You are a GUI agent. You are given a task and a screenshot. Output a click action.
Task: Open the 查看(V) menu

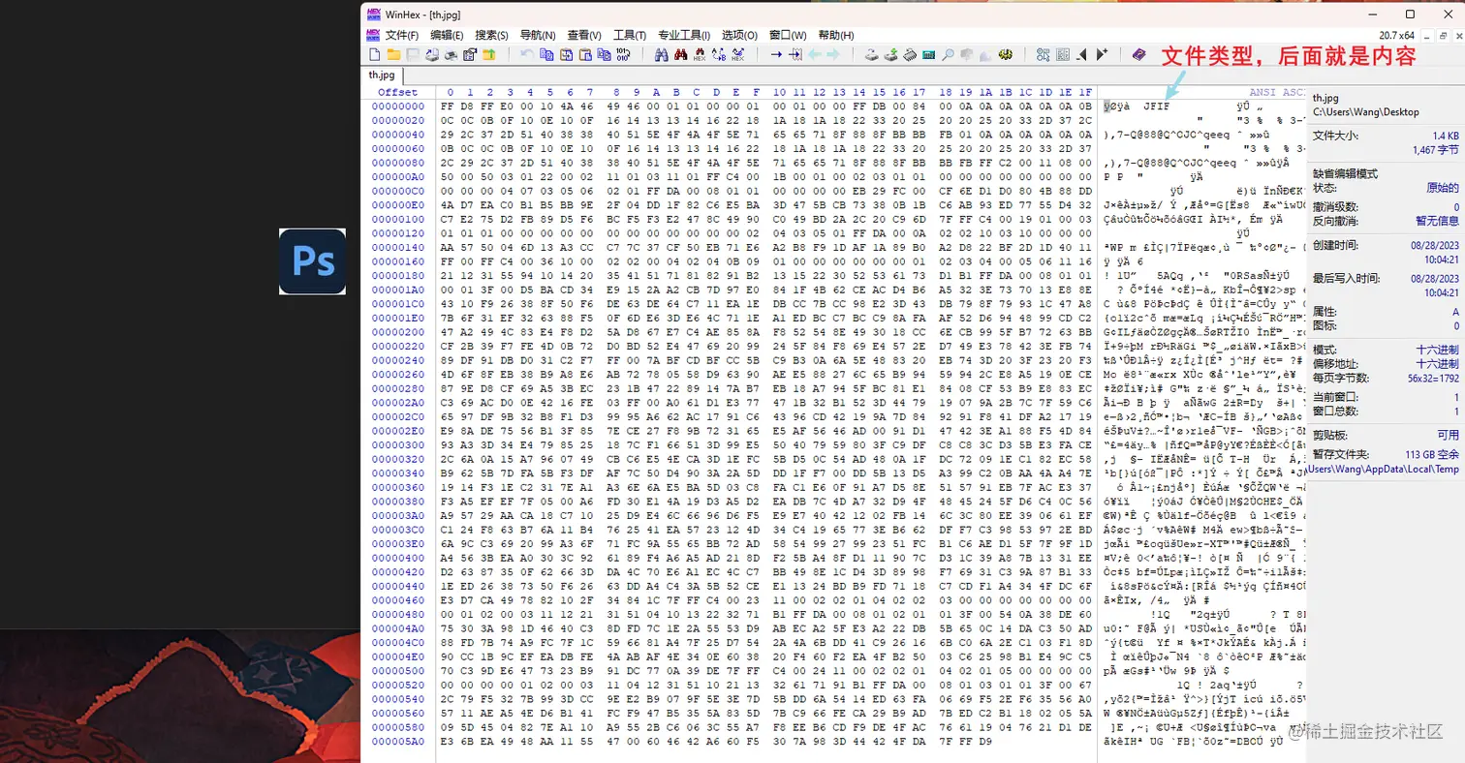[584, 35]
